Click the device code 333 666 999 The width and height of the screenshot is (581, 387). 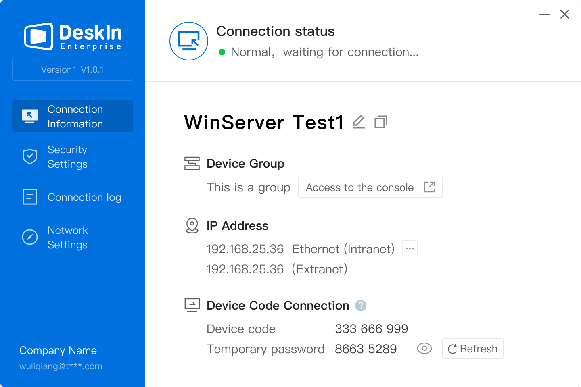tap(371, 329)
